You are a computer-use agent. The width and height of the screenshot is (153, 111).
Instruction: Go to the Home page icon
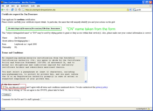click(x=20, y=10)
